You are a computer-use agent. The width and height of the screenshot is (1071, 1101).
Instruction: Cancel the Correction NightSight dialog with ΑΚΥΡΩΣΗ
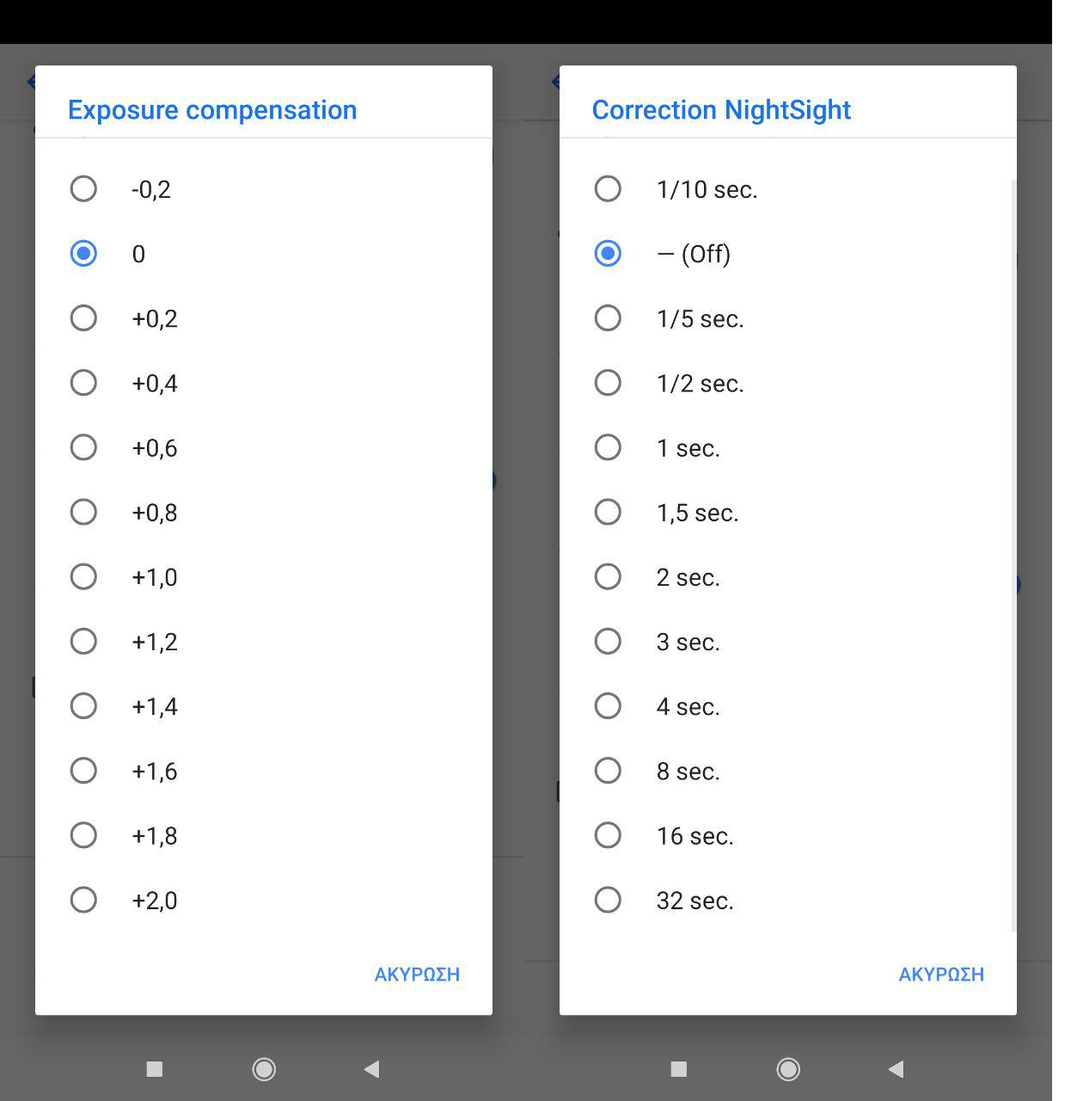941,975
